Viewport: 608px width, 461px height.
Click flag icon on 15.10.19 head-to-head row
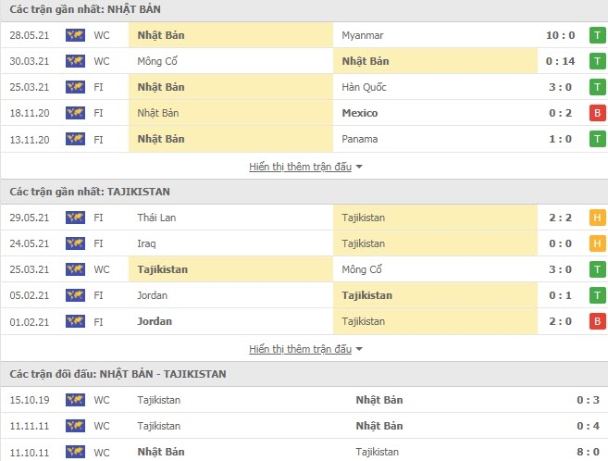[x=75, y=400]
